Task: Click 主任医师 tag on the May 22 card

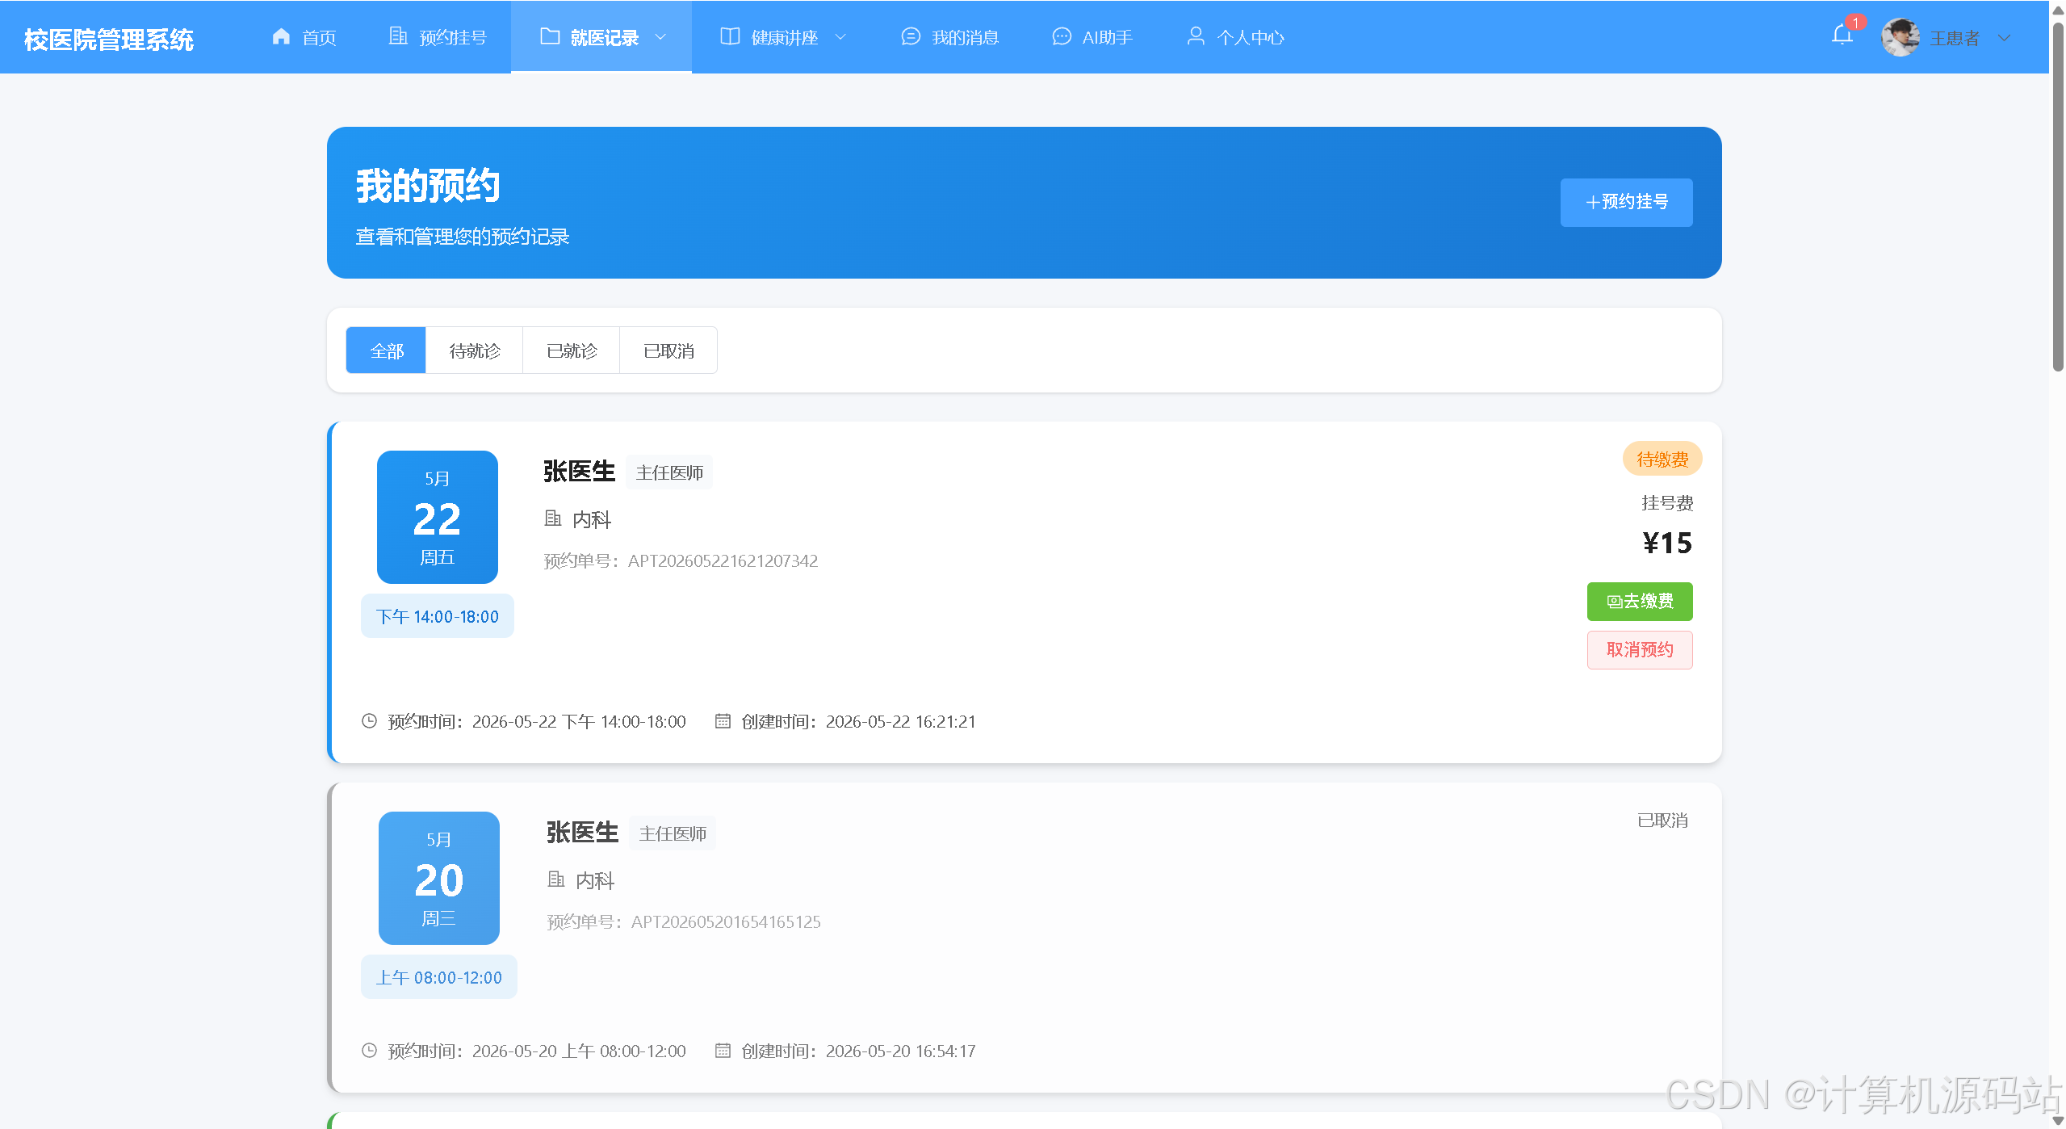Action: click(x=669, y=472)
